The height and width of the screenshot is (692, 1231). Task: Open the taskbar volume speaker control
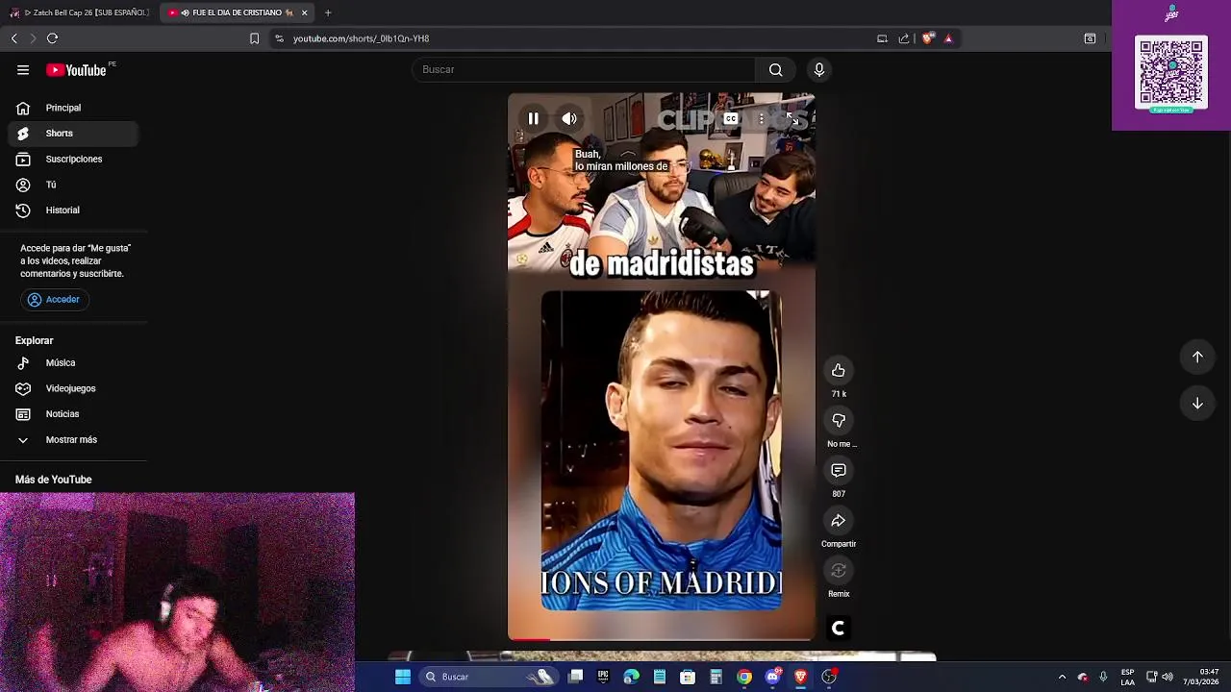1168,677
